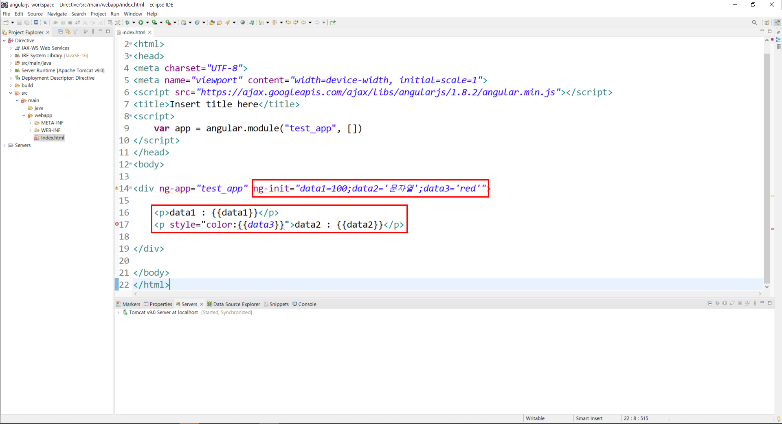
Task: Click the Project Explorer filter icon
Action: pyautogui.click(x=75, y=32)
